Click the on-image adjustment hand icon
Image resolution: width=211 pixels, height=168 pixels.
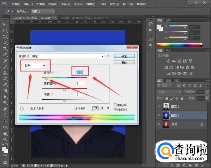(x=22, y=109)
